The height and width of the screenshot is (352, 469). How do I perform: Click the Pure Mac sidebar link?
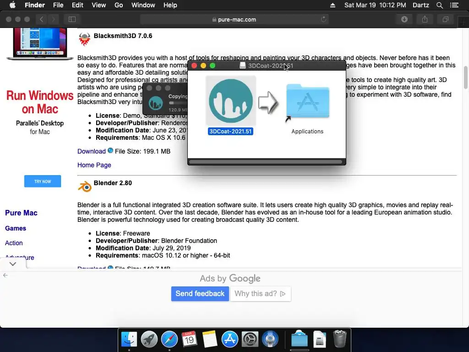coord(21,213)
